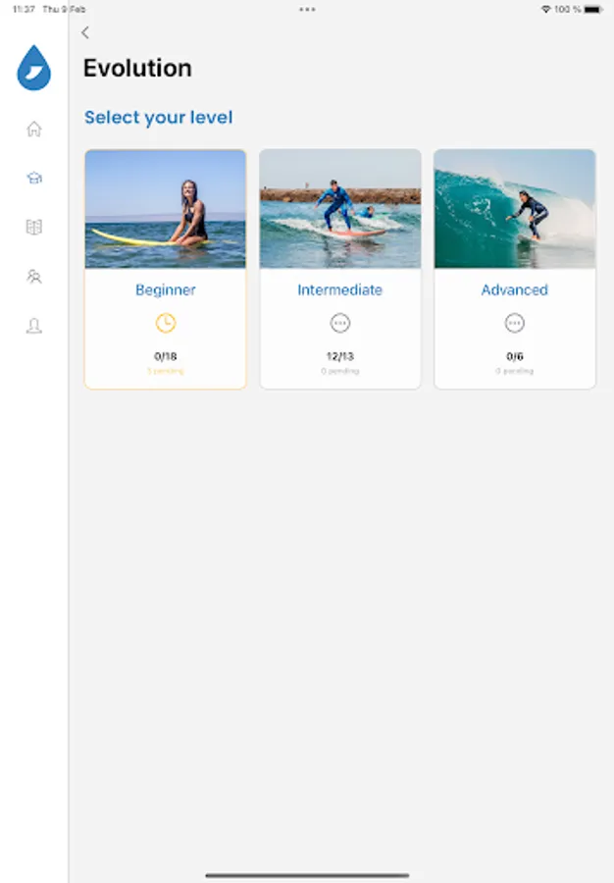Image resolution: width=614 pixels, height=883 pixels.
Task: Tap the Beginner surfer girl photo
Action: coord(165,209)
